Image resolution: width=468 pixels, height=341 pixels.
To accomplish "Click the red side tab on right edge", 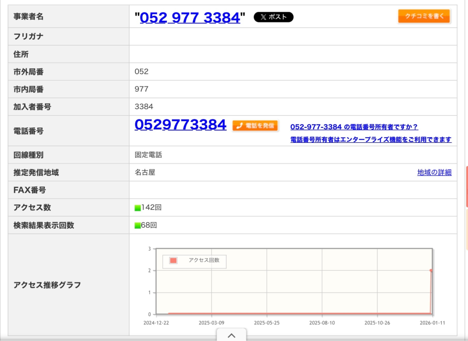I will [467, 186].
